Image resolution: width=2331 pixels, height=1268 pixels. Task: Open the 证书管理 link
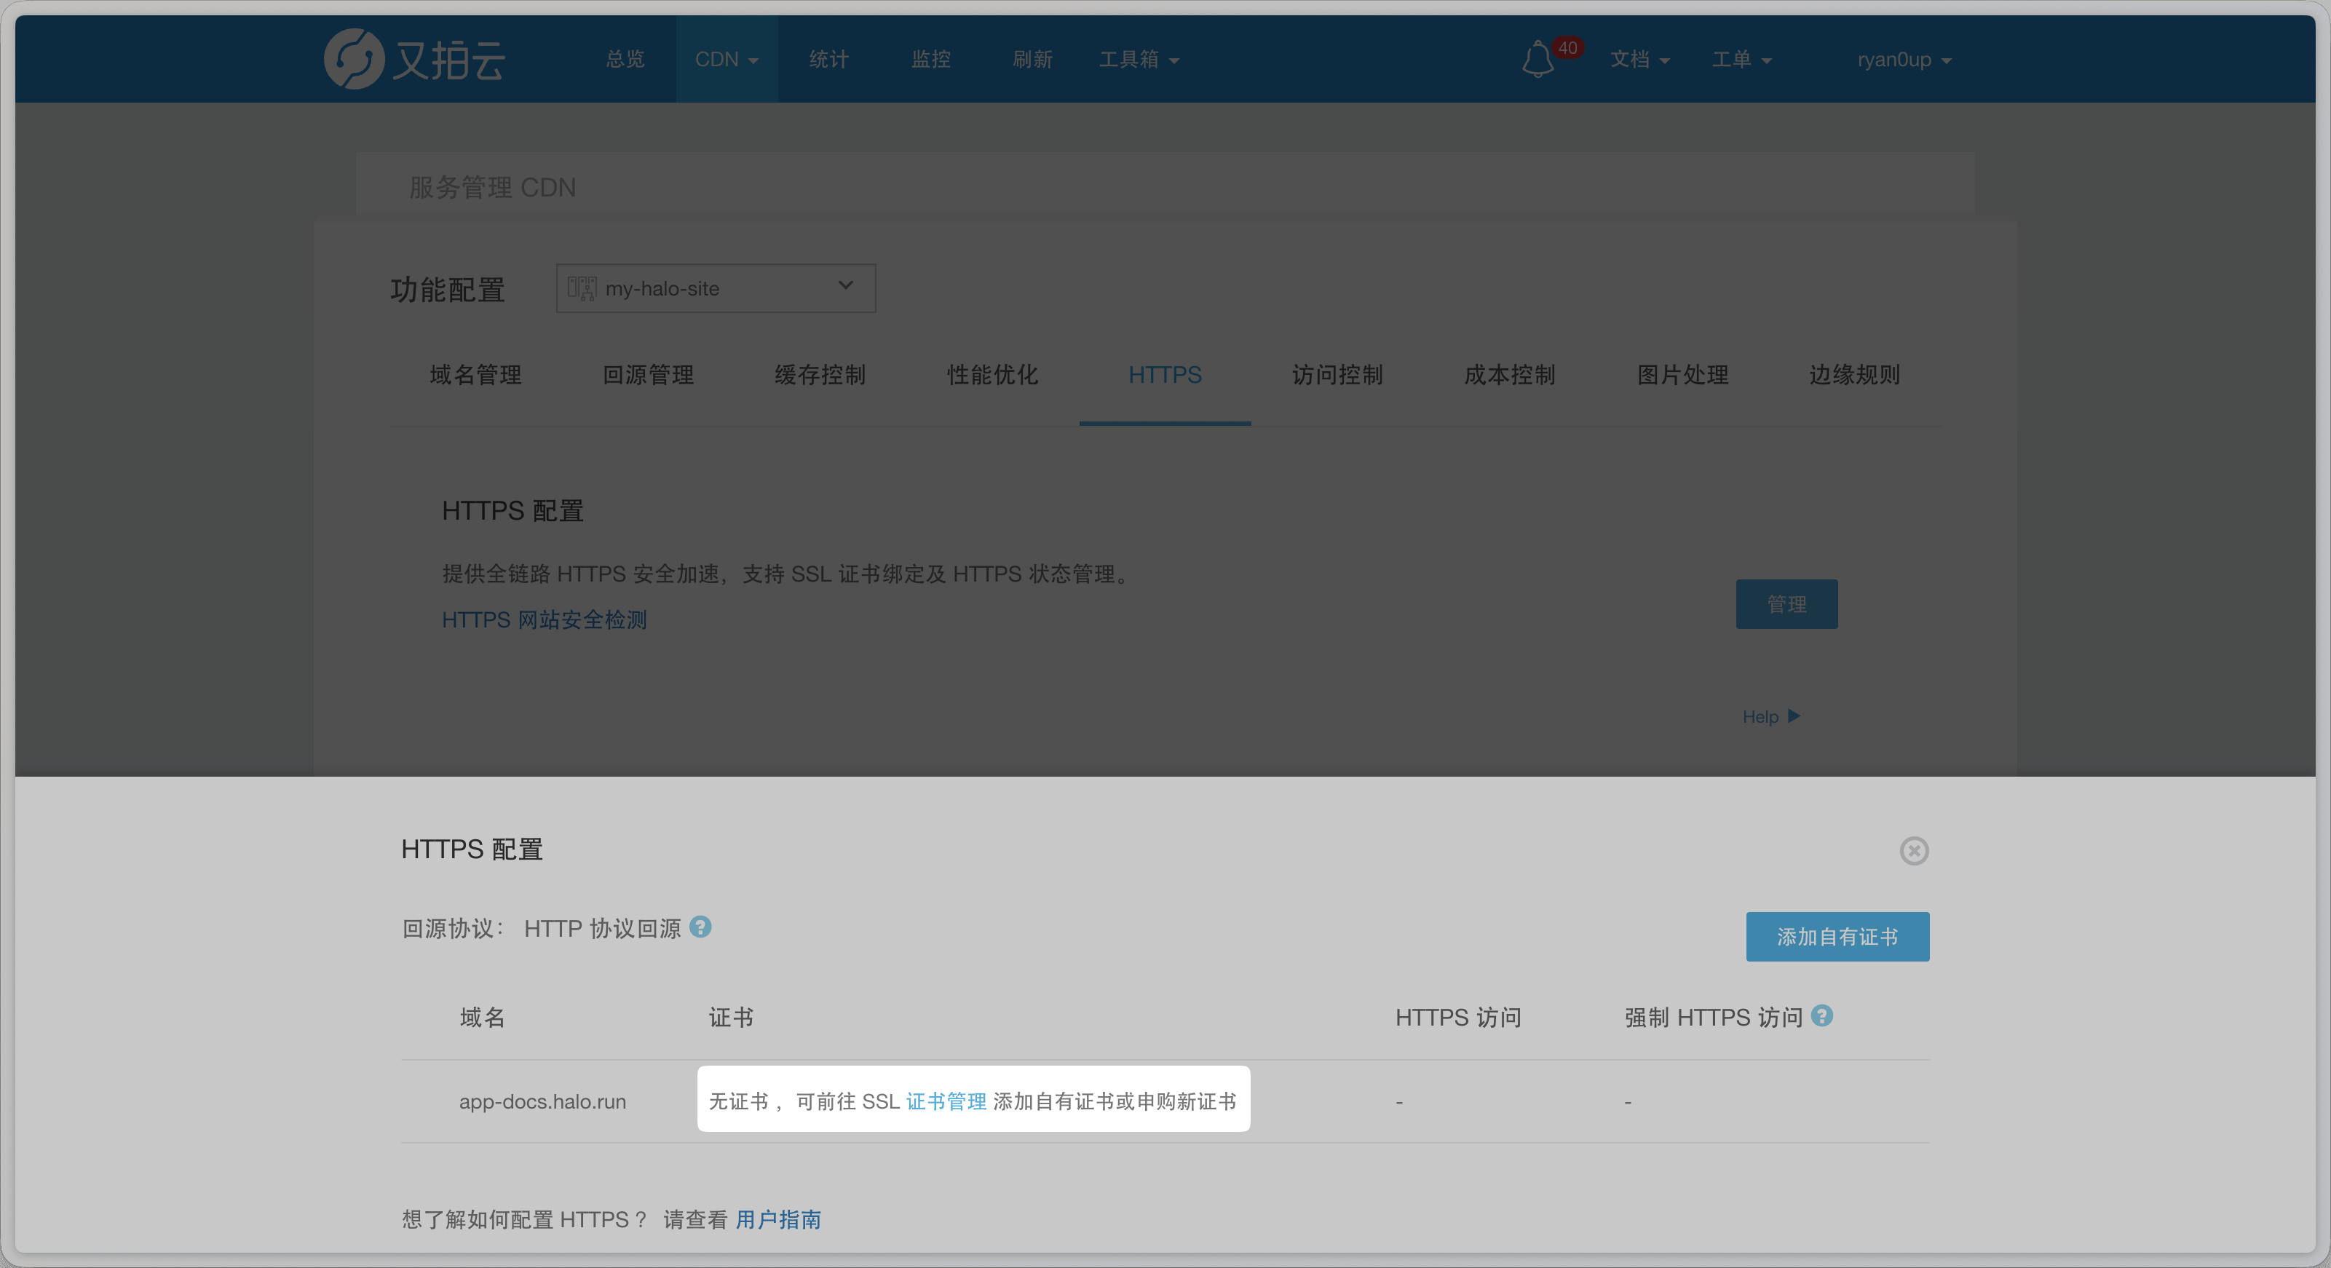click(x=946, y=1101)
